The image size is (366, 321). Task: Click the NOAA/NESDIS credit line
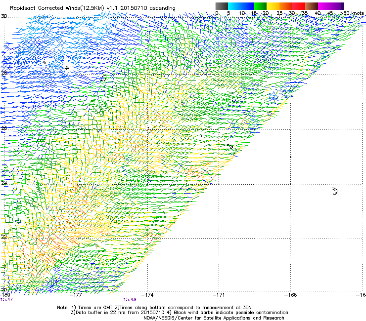pos(214,318)
